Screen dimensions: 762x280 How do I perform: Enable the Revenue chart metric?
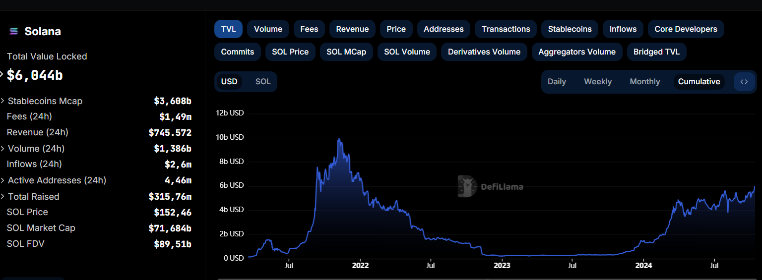coord(352,29)
